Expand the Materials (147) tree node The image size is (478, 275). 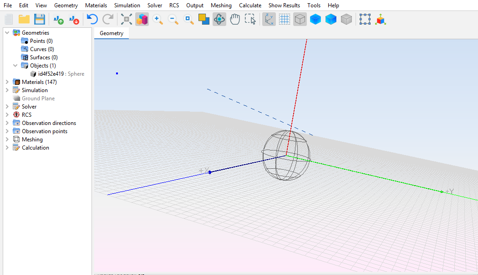click(x=7, y=82)
